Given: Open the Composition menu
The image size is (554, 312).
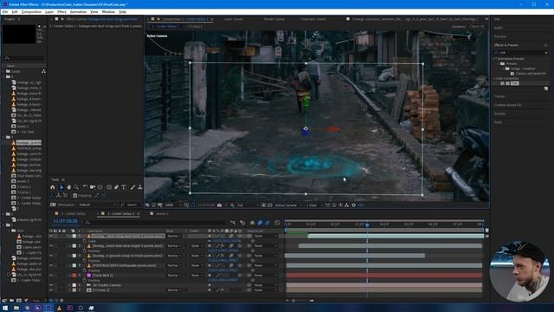Looking at the screenshot, I should click(31, 11).
